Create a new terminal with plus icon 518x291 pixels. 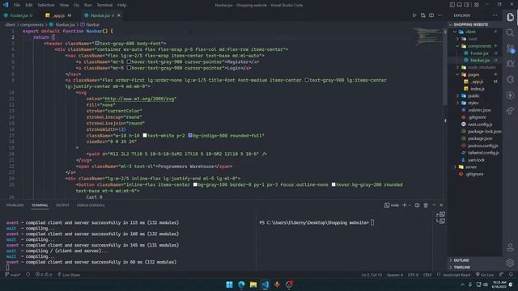(x=405, y=205)
